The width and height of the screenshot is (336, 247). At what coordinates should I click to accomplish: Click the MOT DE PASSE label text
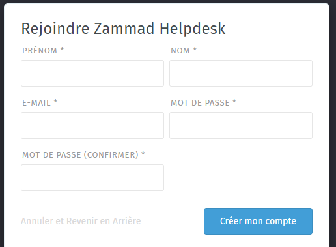coord(200,103)
